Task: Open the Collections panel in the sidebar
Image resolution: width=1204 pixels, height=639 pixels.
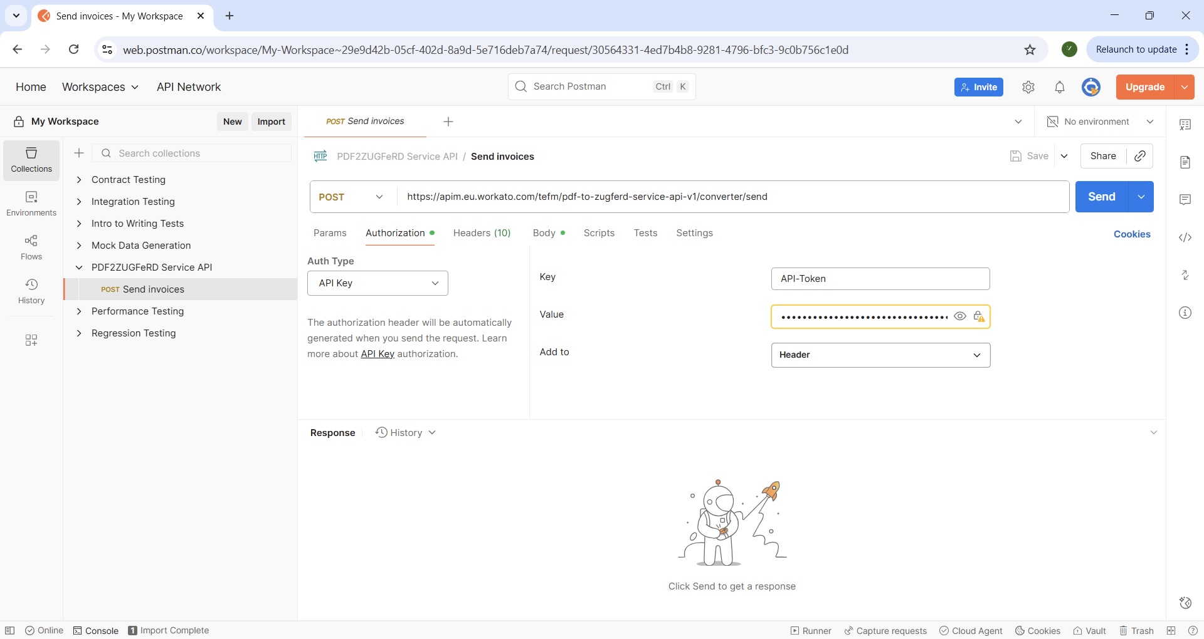Action: tap(31, 160)
